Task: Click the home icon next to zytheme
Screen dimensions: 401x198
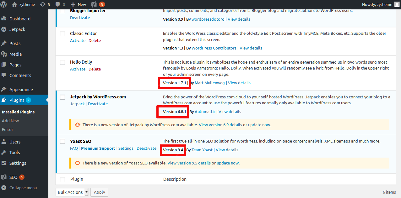Action: tap(14, 4)
